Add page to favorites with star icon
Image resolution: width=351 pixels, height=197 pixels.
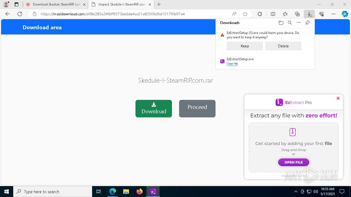[x=245, y=14]
